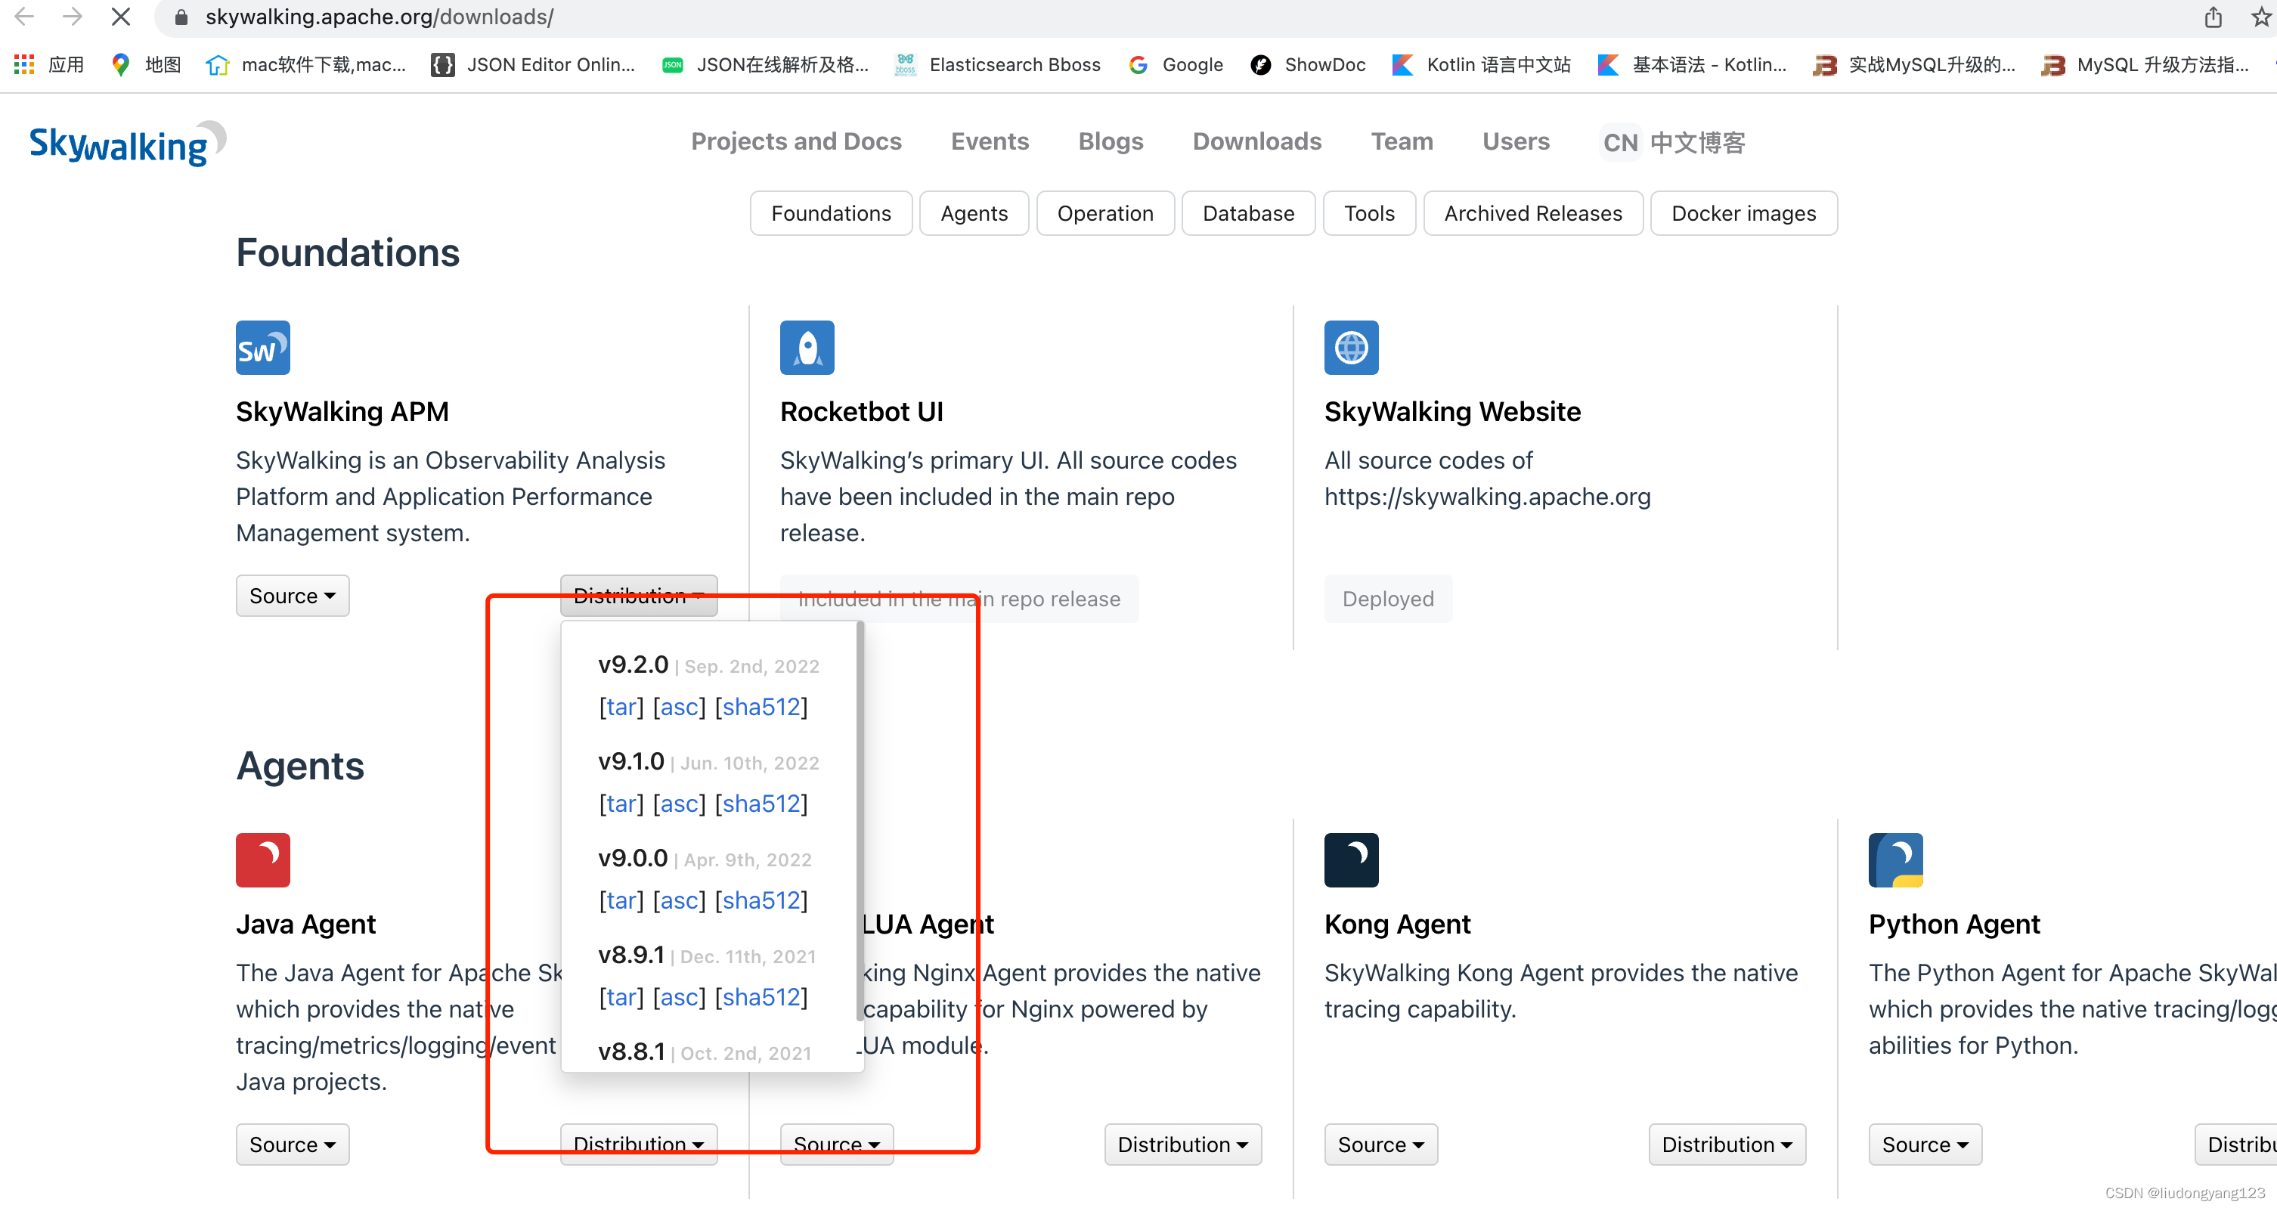This screenshot has height=1208, width=2277.
Task: Open the Users nav item
Action: pos(1516,141)
